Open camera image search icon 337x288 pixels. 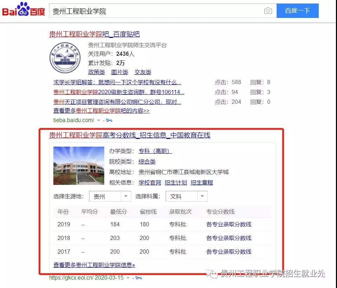point(268,11)
